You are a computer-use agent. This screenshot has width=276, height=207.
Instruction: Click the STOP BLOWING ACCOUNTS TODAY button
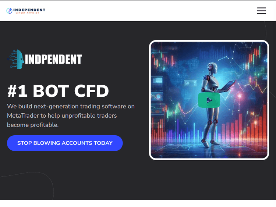tap(65, 143)
